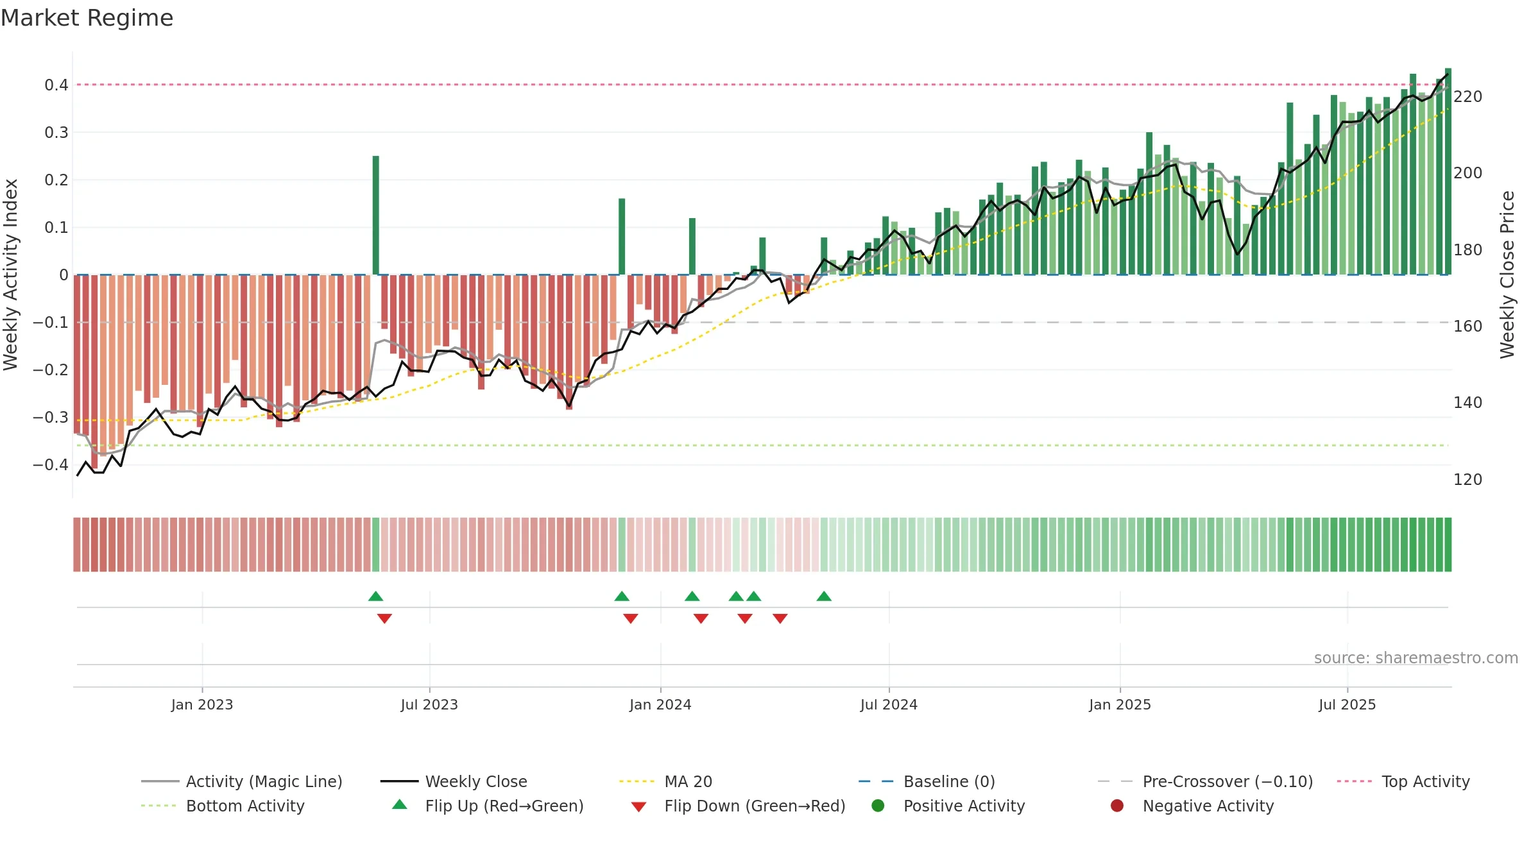This screenshot has height=866, width=1540.
Task: Click the Jan 2023 x-axis label
Action: tap(202, 704)
